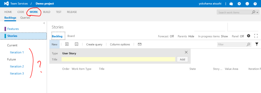Collapse the left pane with the chevron

44,23
